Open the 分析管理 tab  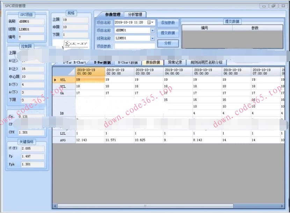pyautogui.click(x=135, y=14)
